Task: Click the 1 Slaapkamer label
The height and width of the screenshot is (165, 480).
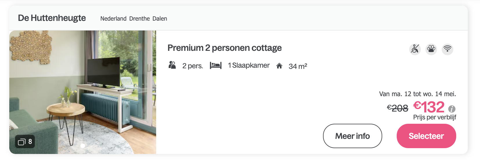Action: point(249,65)
